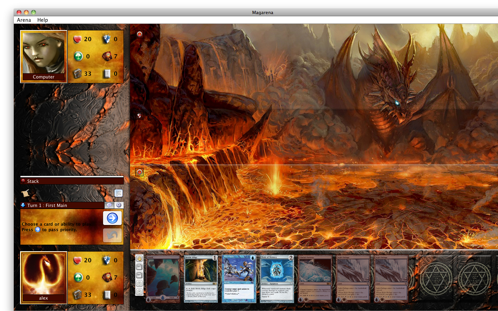Click the 'alex' name label
This screenshot has height=311, width=498.
click(x=44, y=298)
